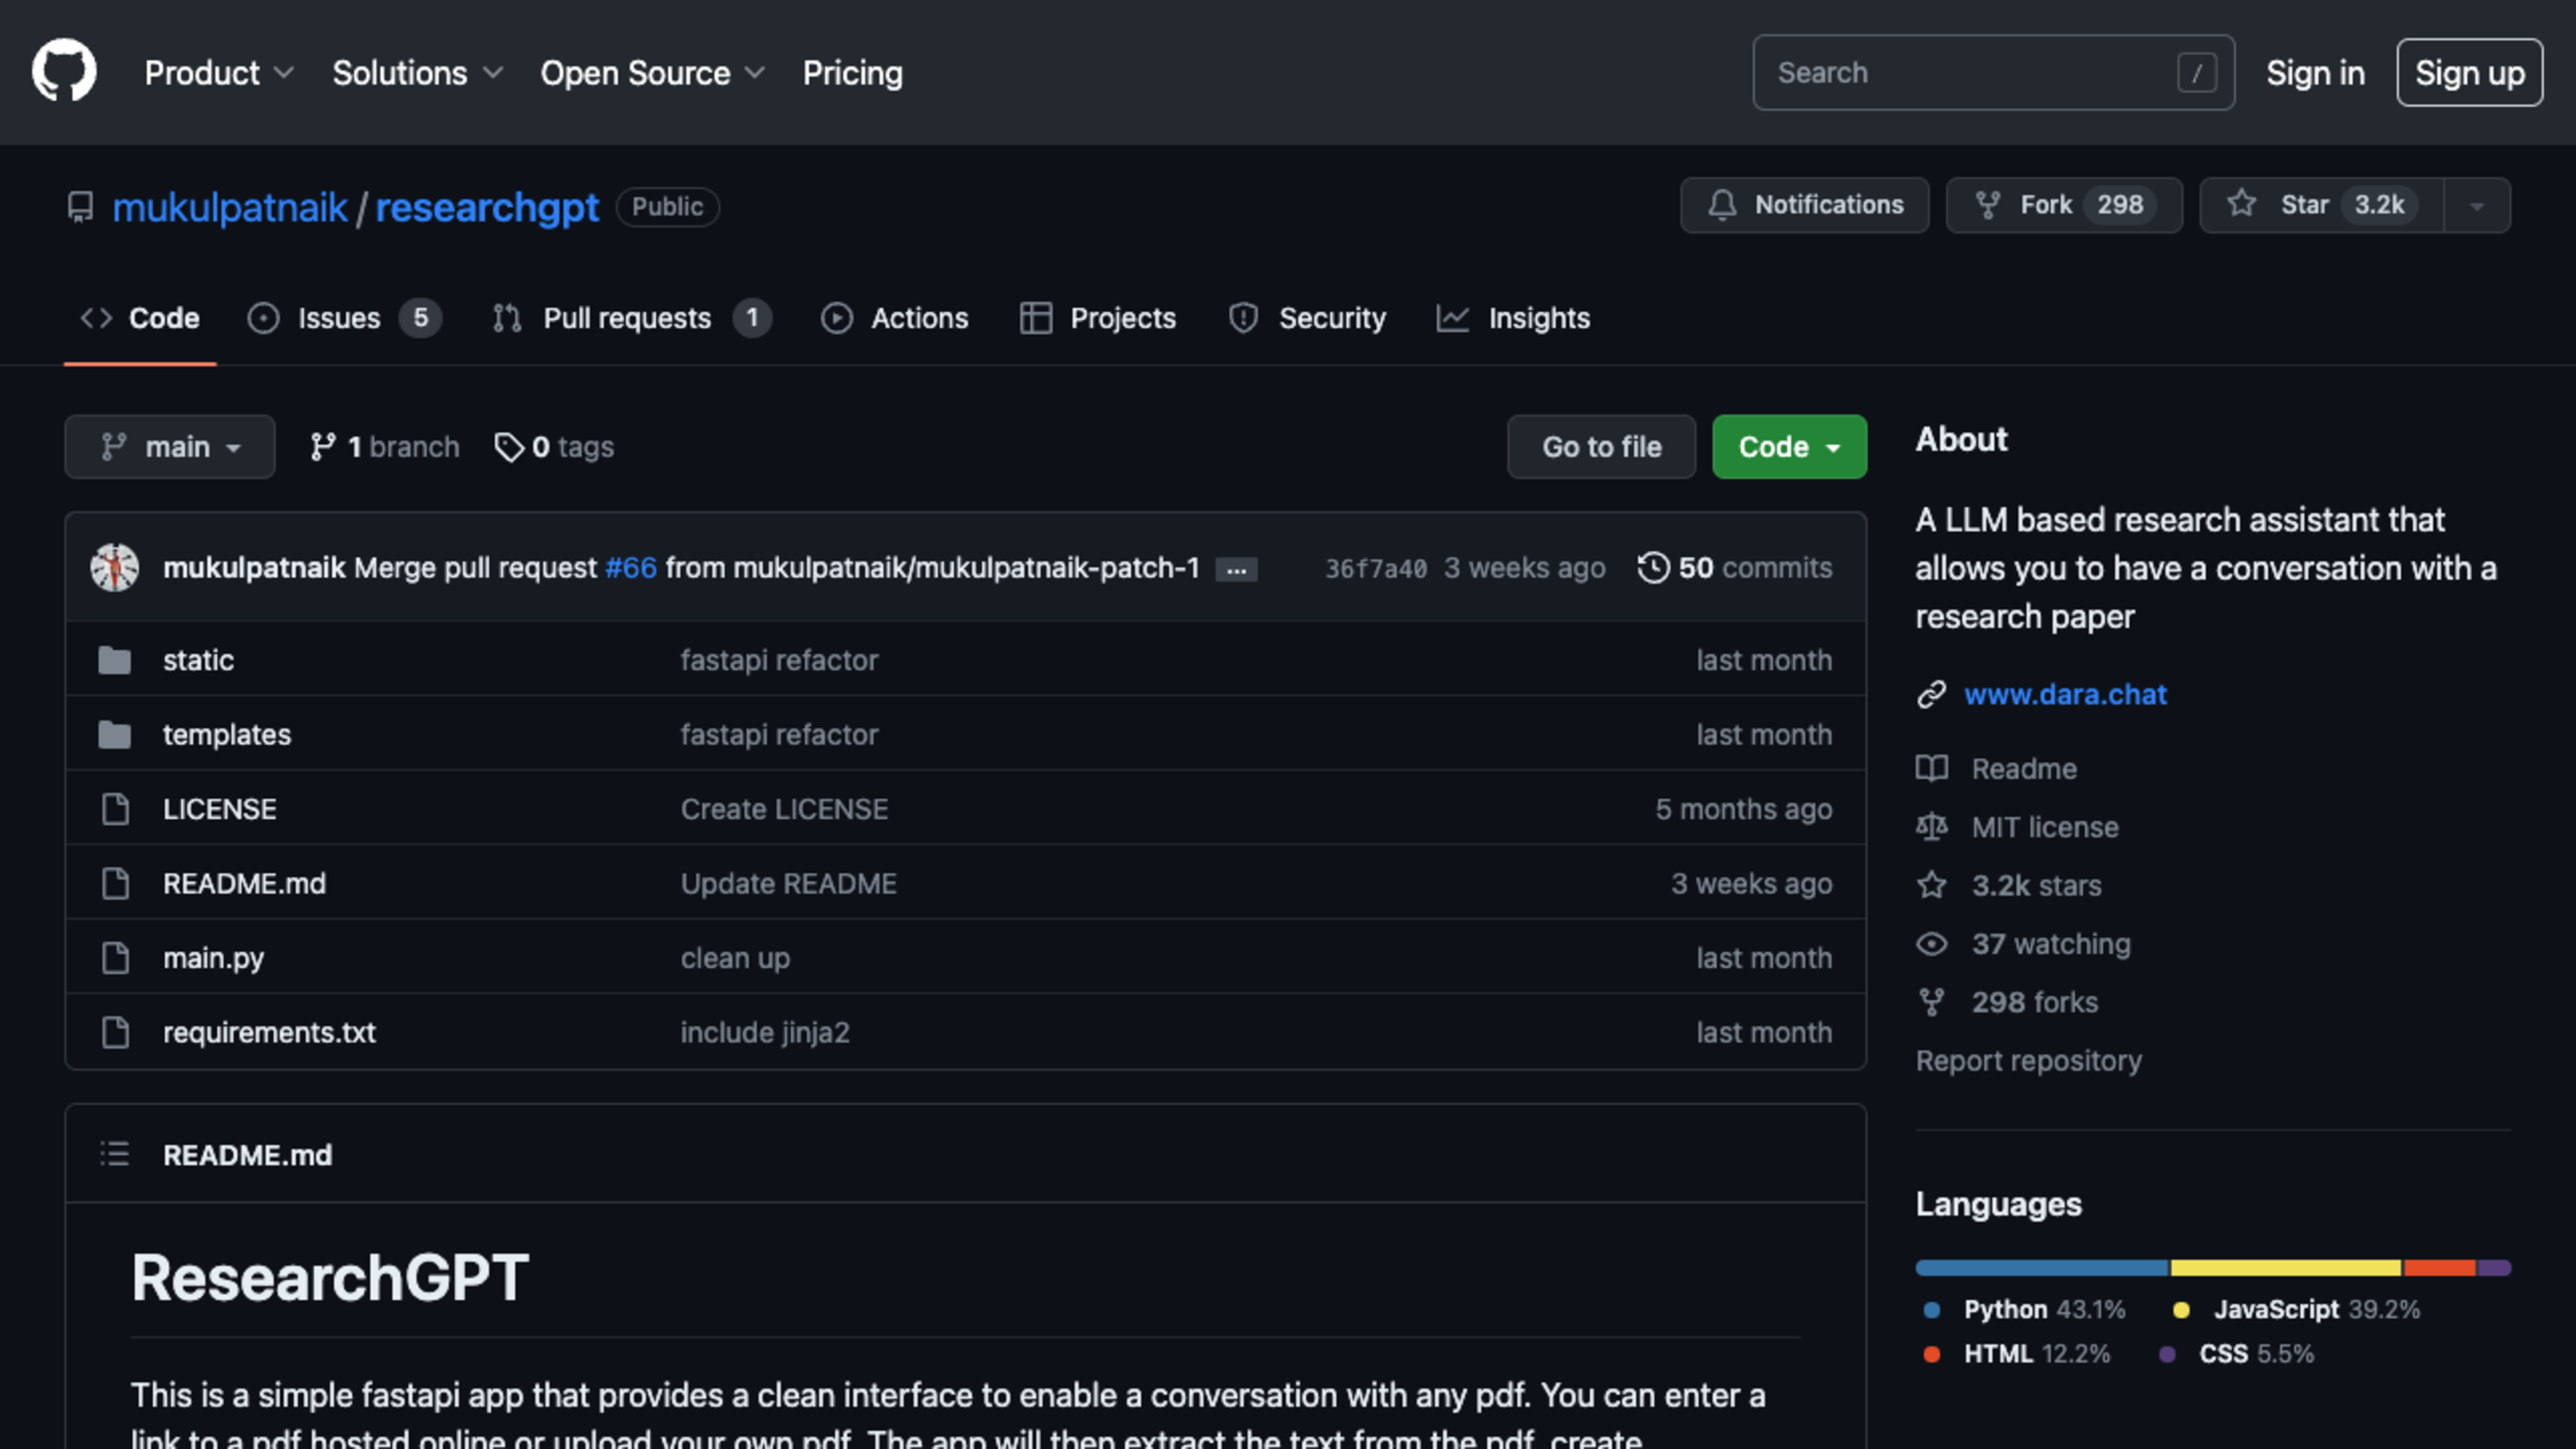Expand commit message ellipsis button

click(1236, 570)
